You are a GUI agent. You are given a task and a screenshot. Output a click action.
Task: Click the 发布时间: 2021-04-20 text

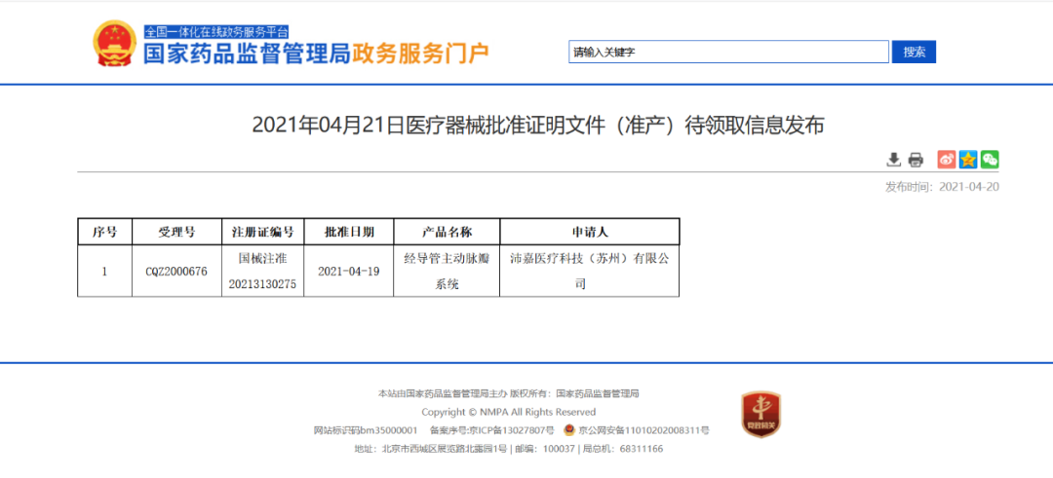point(942,186)
